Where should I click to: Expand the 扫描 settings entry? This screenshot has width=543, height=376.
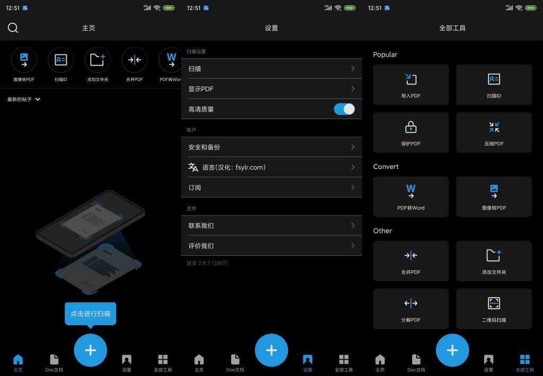[271, 68]
